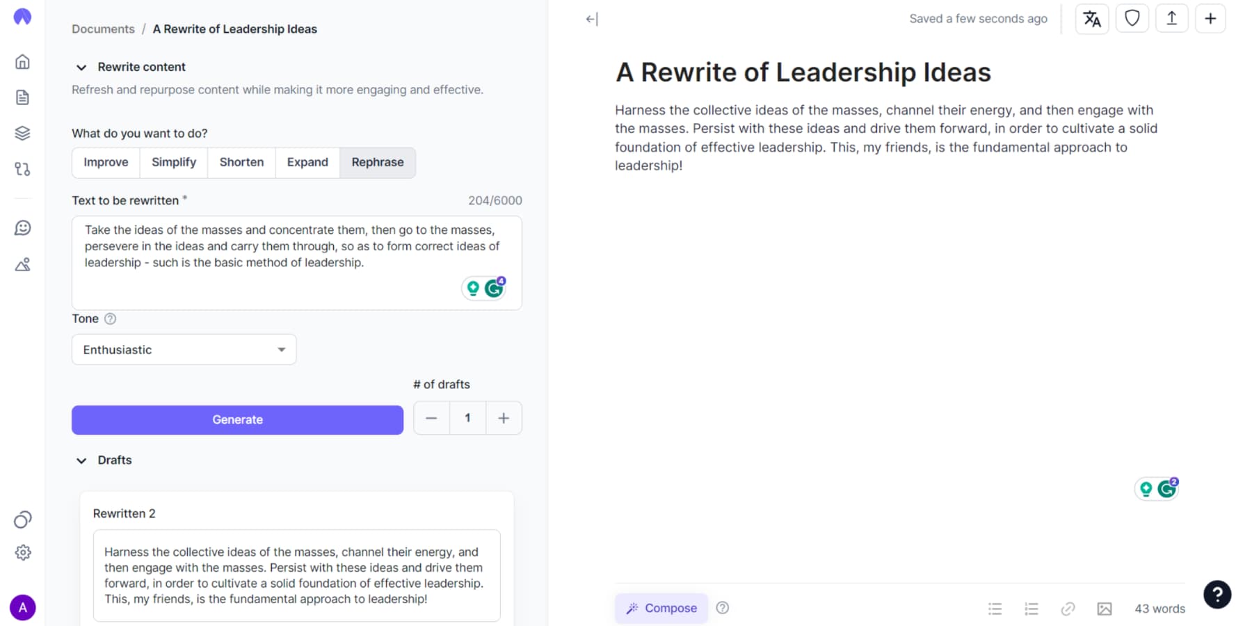This screenshot has height=626, width=1252.
Task: Insert an image using the editor toolbar icon
Action: point(1105,608)
